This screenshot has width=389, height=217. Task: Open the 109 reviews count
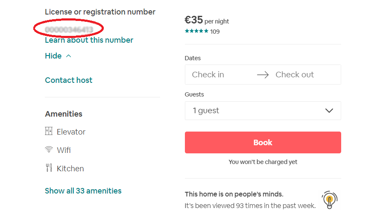click(215, 32)
